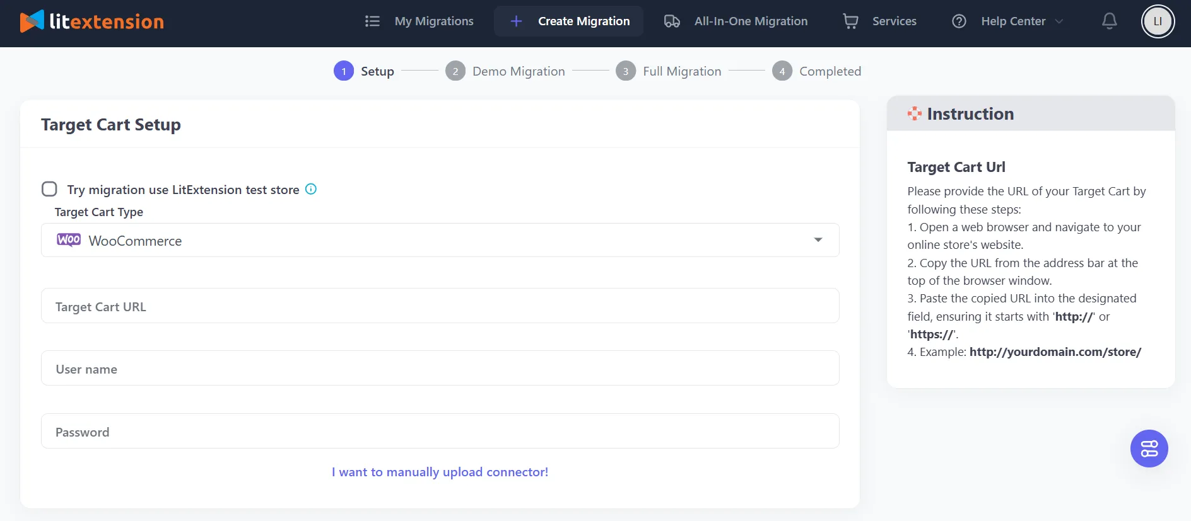Image resolution: width=1191 pixels, height=521 pixels.
Task: Click step 4 Completed circle
Action: point(782,71)
